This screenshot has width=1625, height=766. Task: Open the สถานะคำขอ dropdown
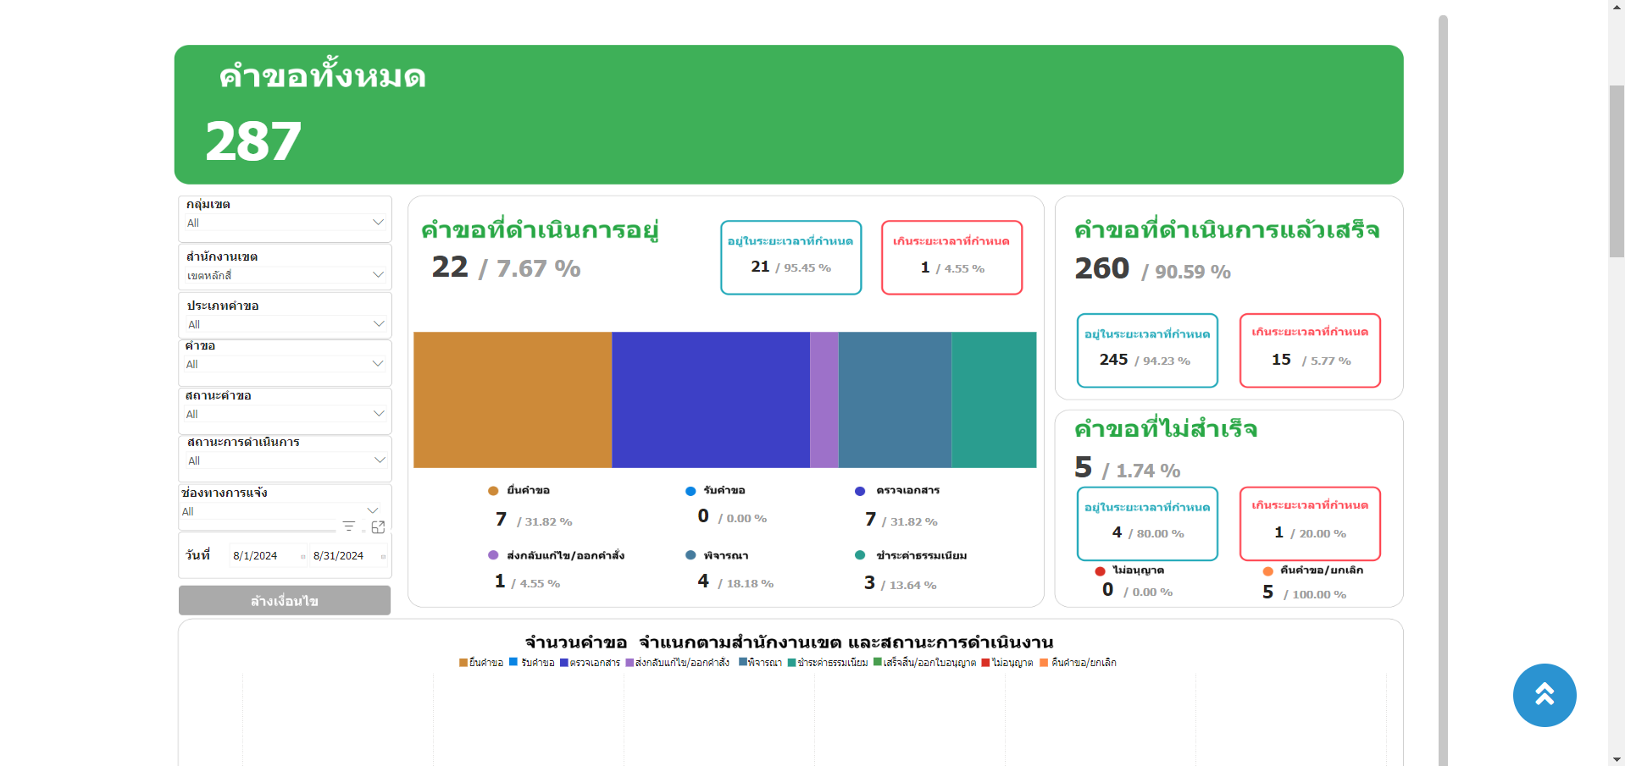pyautogui.click(x=378, y=414)
